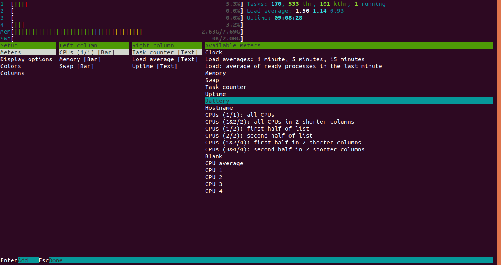Viewport: 501px width, 265px height.
Task: Select the "Clock" meter entry
Action: click(213, 52)
